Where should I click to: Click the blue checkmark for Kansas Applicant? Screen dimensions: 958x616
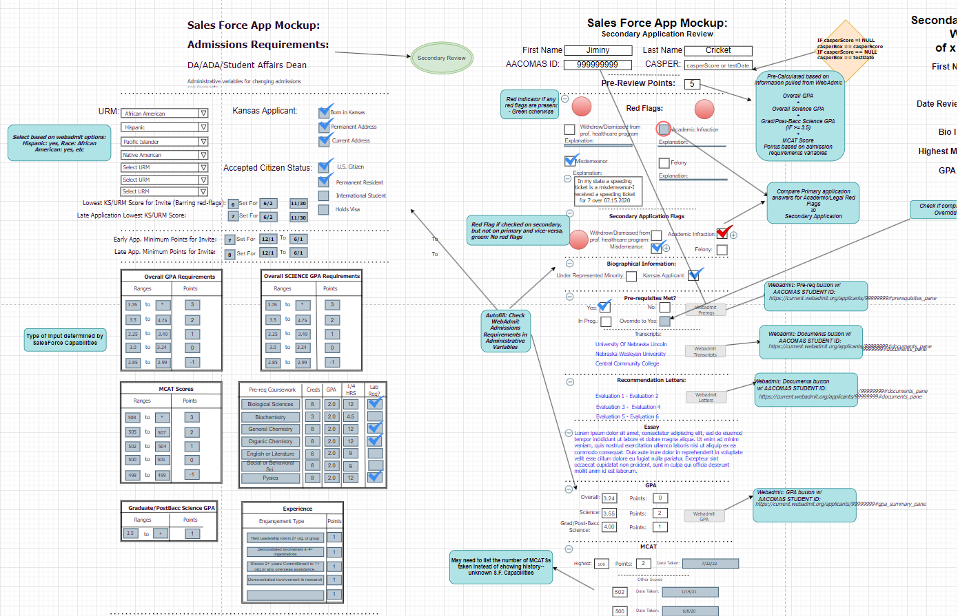(693, 275)
